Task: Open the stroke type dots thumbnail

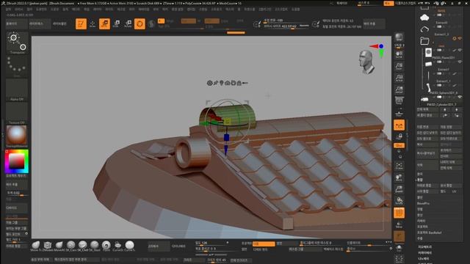Action: [17, 67]
